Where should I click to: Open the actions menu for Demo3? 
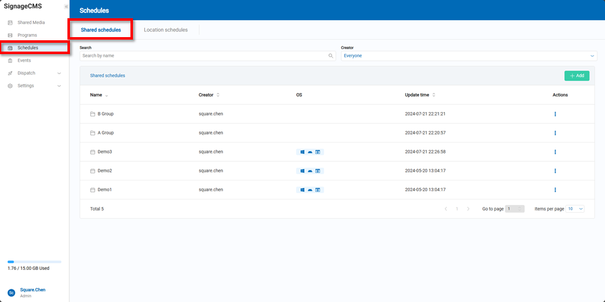tap(555, 152)
